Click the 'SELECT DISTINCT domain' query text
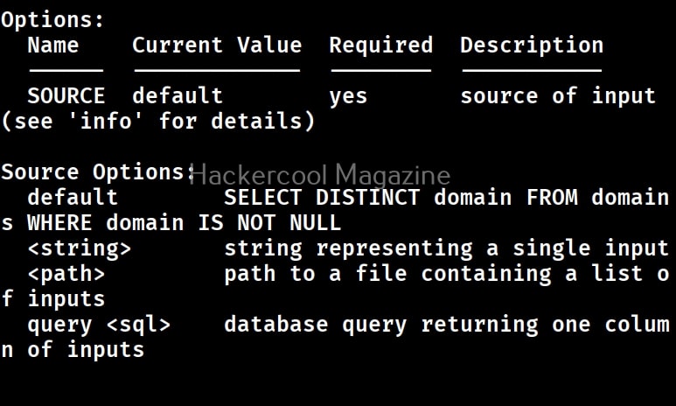 coord(367,198)
